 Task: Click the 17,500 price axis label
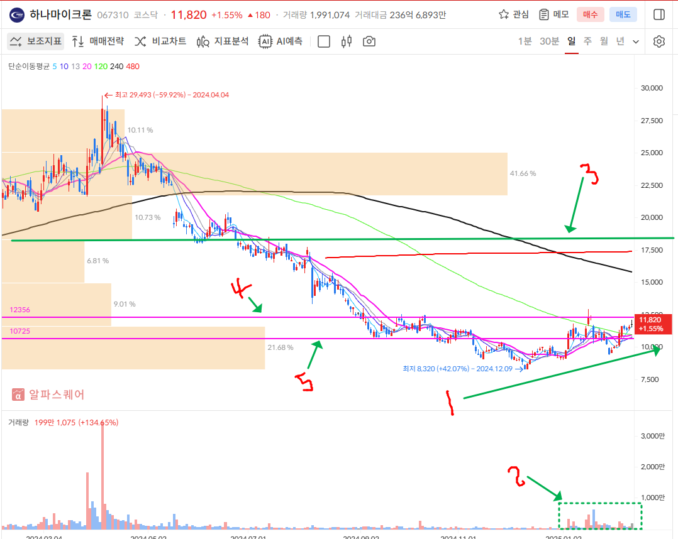[652, 250]
